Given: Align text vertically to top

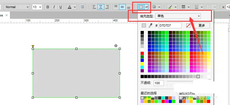Looking at the screenshot, I should click(116, 7).
